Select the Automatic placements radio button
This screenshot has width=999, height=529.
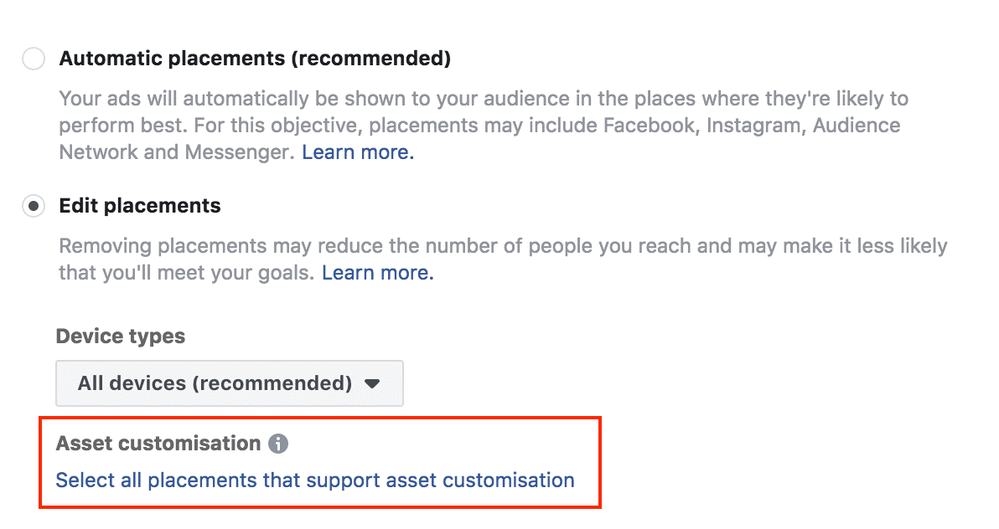click(x=34, y=59)
